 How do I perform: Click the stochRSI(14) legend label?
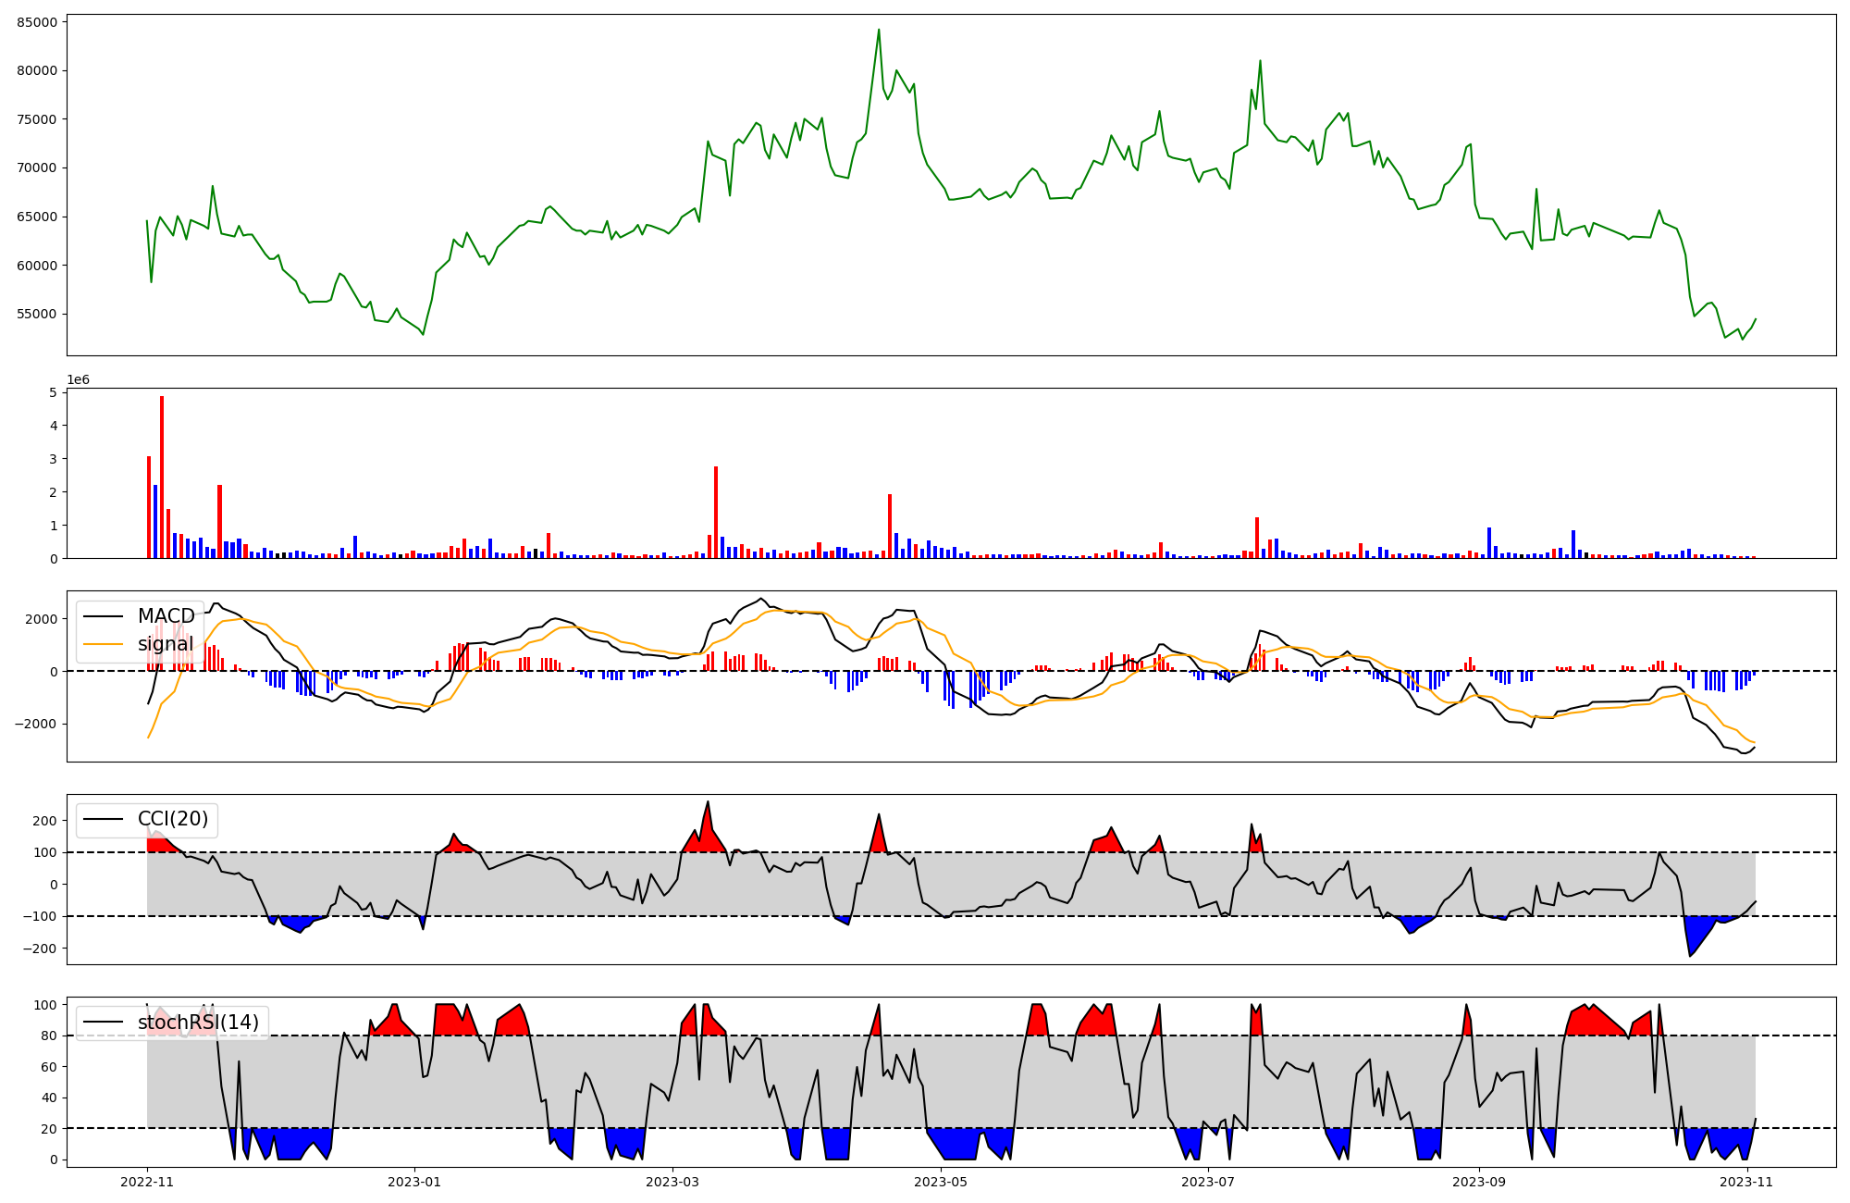point(198,1023)
